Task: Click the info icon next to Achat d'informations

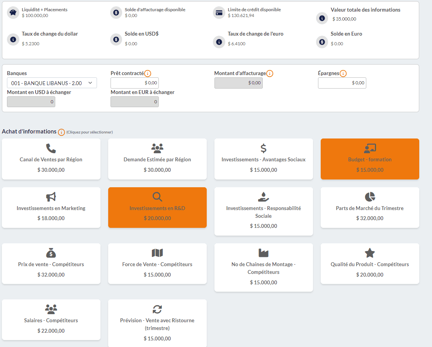Action: click(61, 132)
